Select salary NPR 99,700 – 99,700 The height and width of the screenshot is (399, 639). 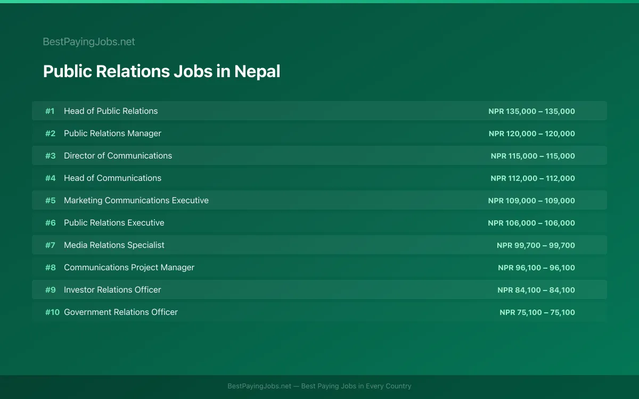click(x=536, y=245)
